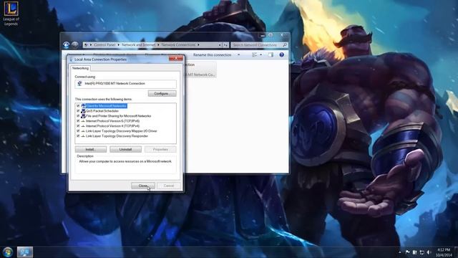Click the Client for Microsoft Networks icon
The height and width of the screenshot is (258, 458).
click(x=83, y=106)
